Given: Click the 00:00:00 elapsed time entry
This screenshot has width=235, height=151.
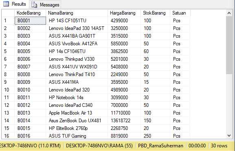Looking at the screenshot, I should (197, 146).
